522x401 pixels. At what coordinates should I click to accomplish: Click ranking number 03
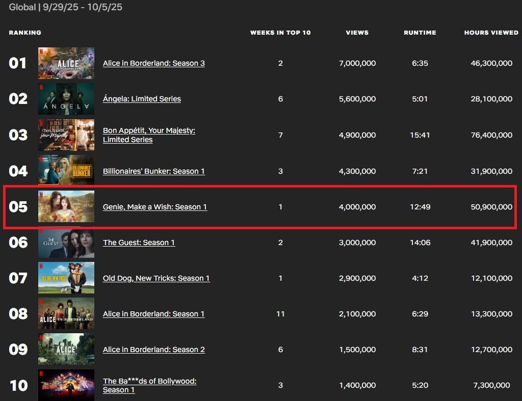pyautogui.click(x=18, y=135)
